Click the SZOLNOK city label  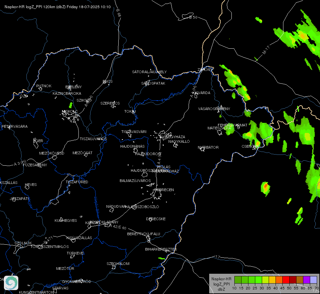[23, 243]
